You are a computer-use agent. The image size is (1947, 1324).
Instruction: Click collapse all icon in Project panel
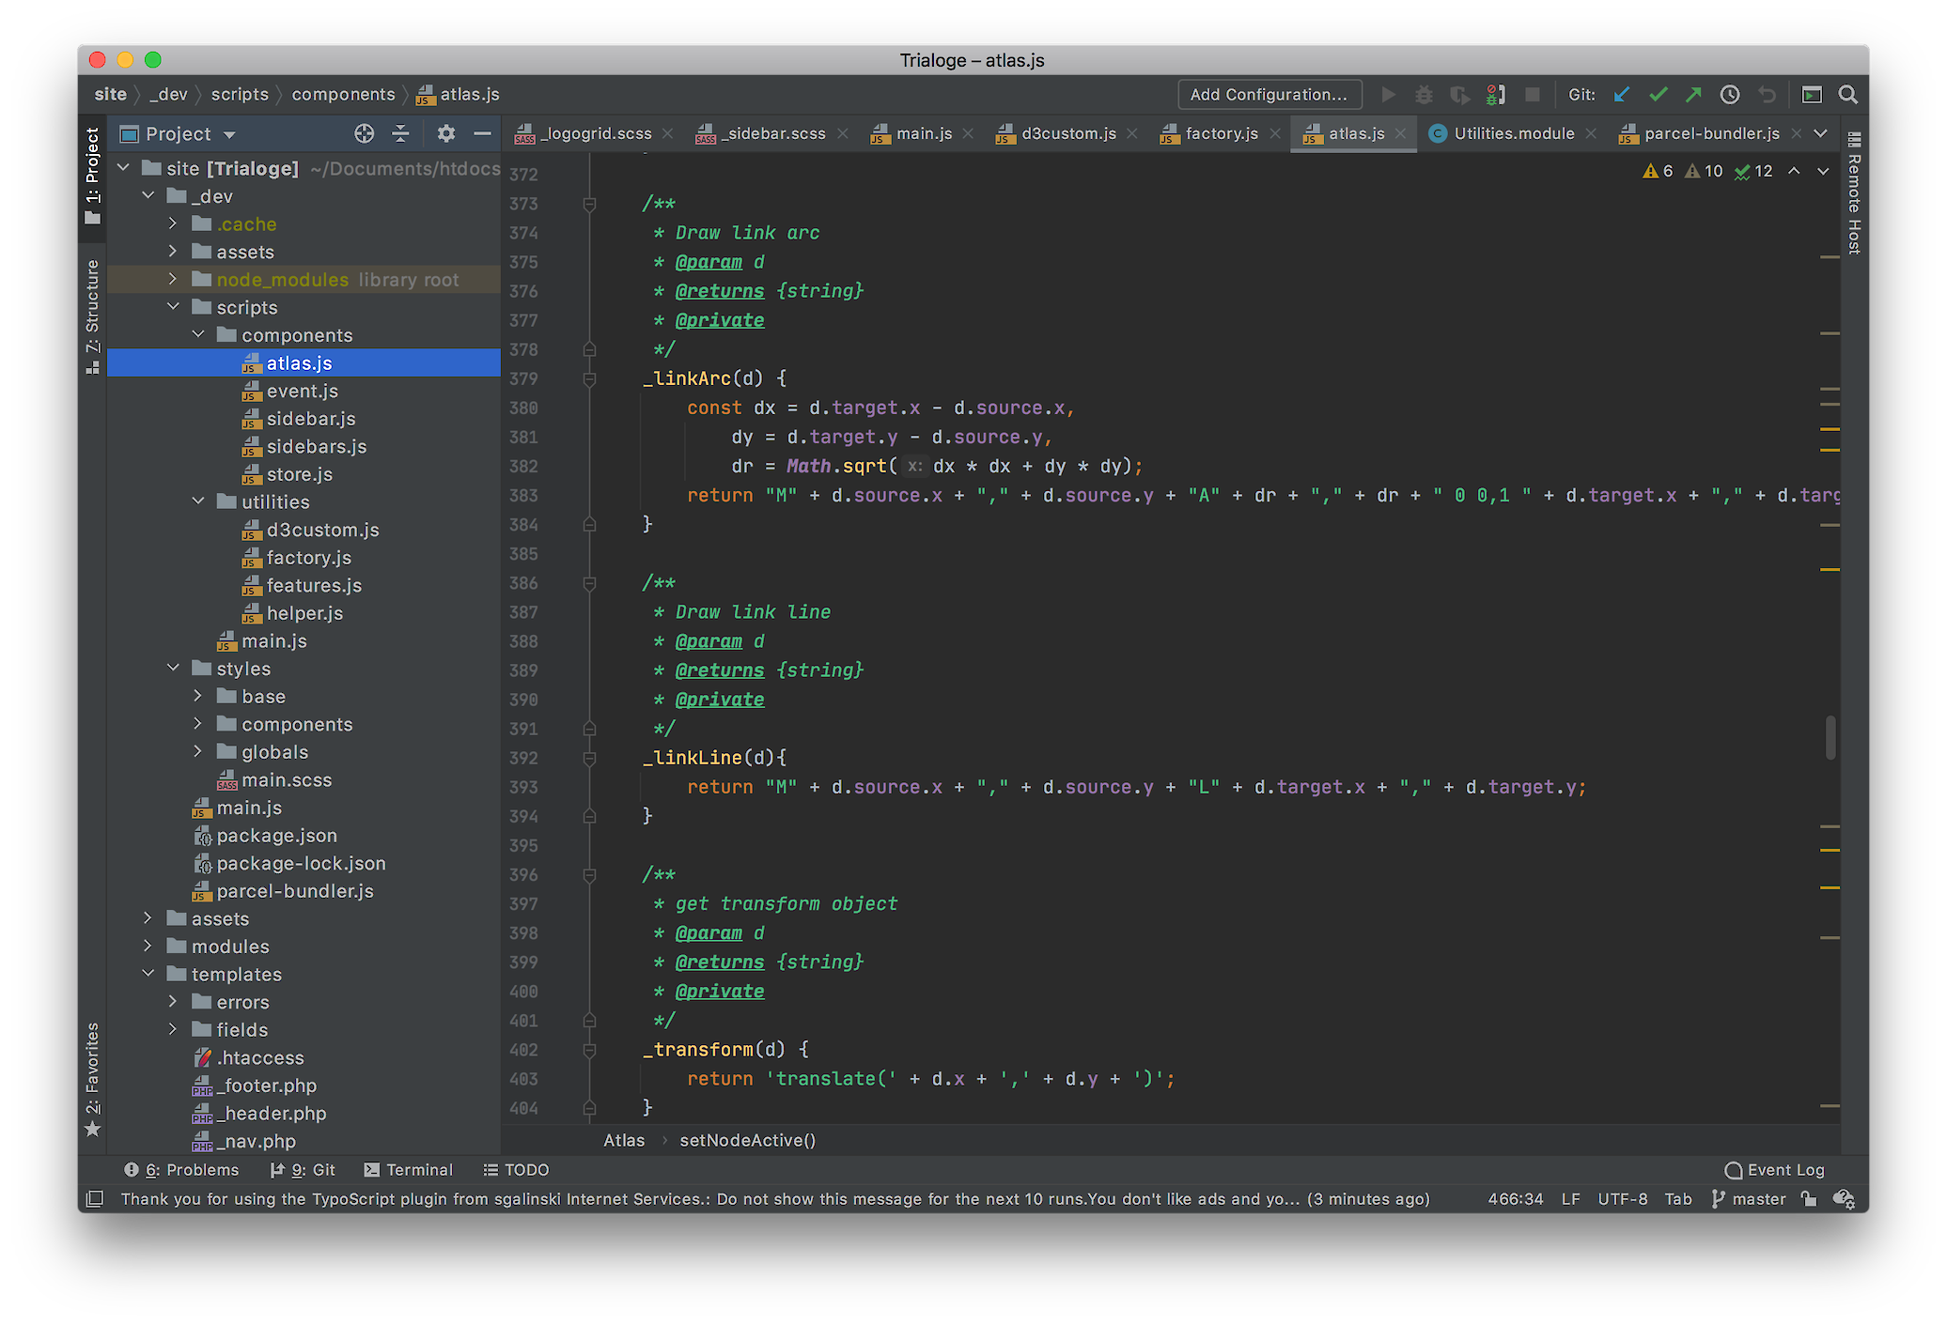tap(400, 133)
